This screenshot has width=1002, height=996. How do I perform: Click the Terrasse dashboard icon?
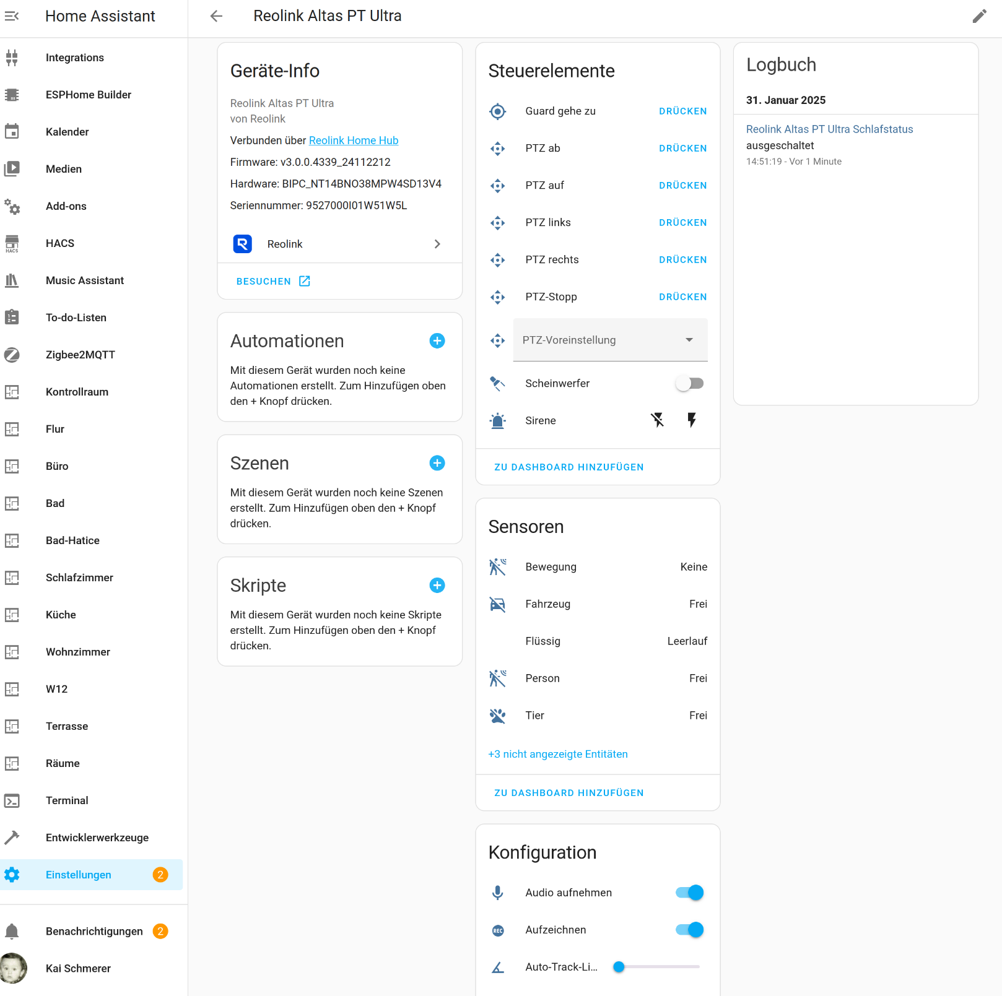[12, 726]
